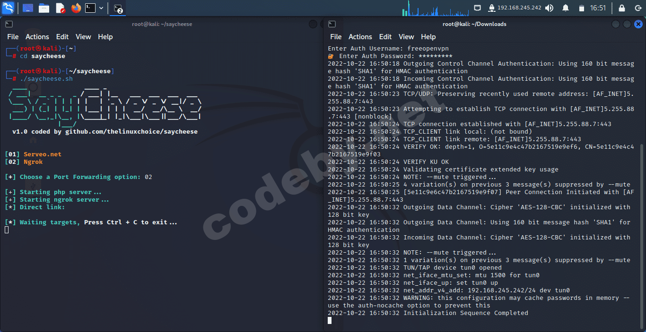
Task: Open View menu in Downloads terminal
Action: pos(406,37)
